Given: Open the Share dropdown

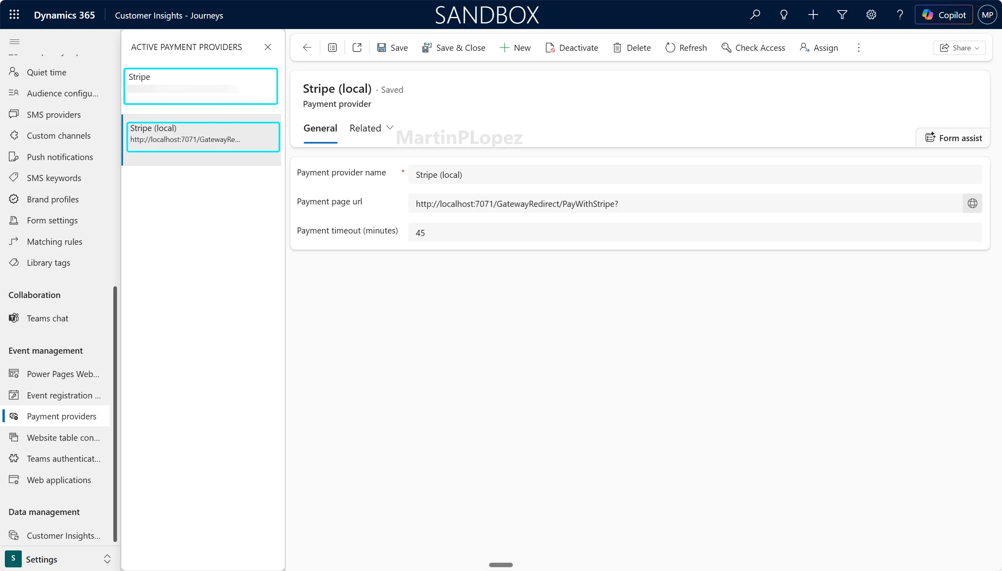Looking at the screenshot, I should [959, 48].
